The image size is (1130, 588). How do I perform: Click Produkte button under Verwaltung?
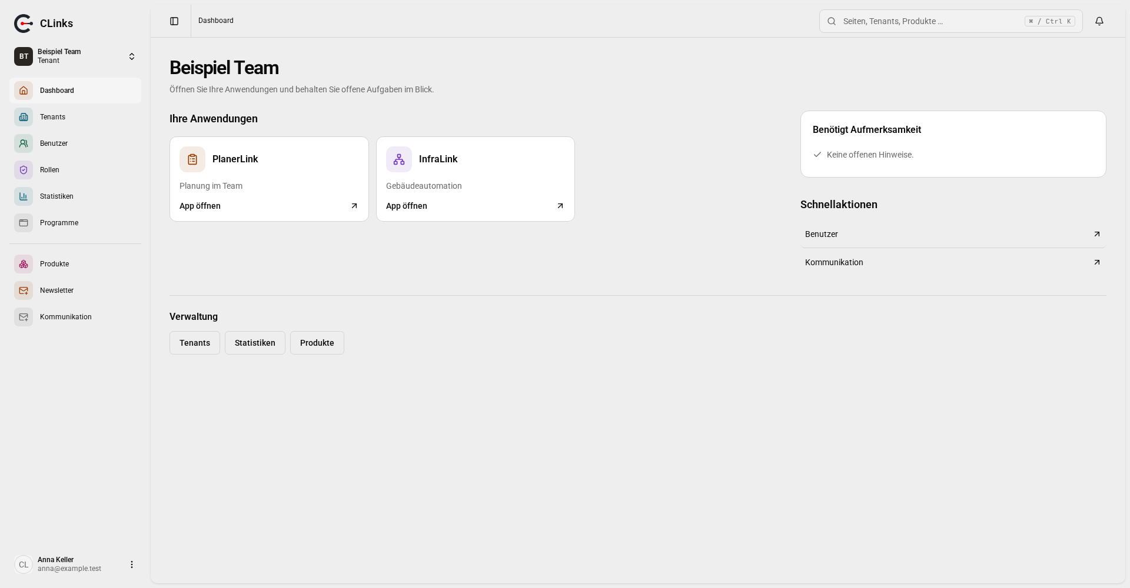tap(317, 343)
